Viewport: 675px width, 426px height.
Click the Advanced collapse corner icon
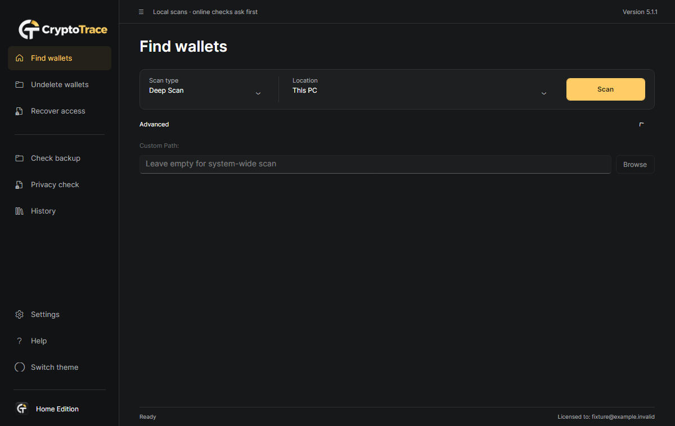pos(641,124)
